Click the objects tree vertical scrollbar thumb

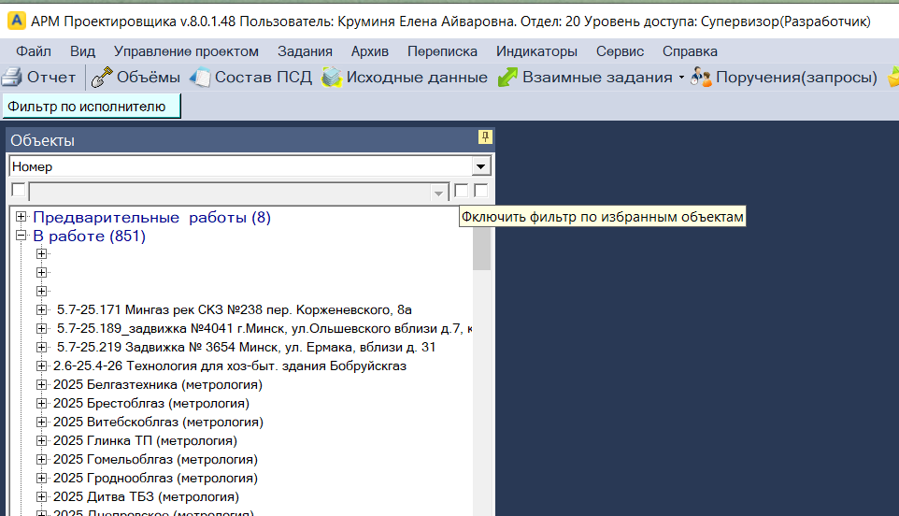[481, 248]
